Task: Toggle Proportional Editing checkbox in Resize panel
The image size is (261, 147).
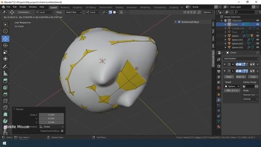Action: [x=62, y=131]
